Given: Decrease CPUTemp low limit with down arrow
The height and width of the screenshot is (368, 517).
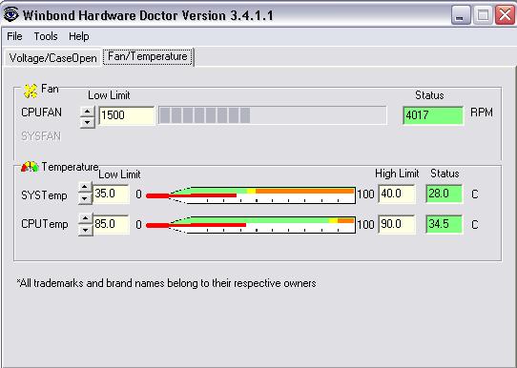Looking at the screenshot, I should pos(86,230).
